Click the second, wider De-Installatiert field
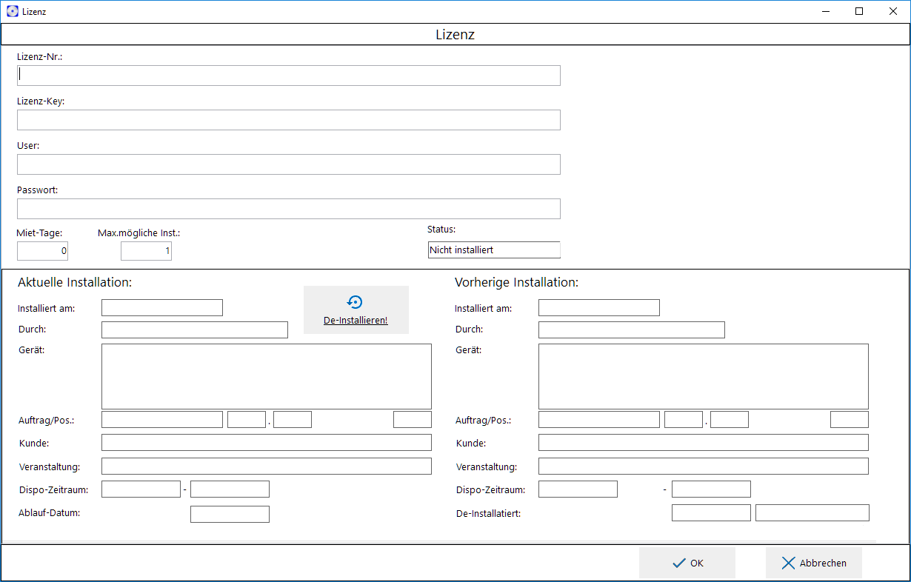Viewport: 911px width, 582px height. coord(812,512)
